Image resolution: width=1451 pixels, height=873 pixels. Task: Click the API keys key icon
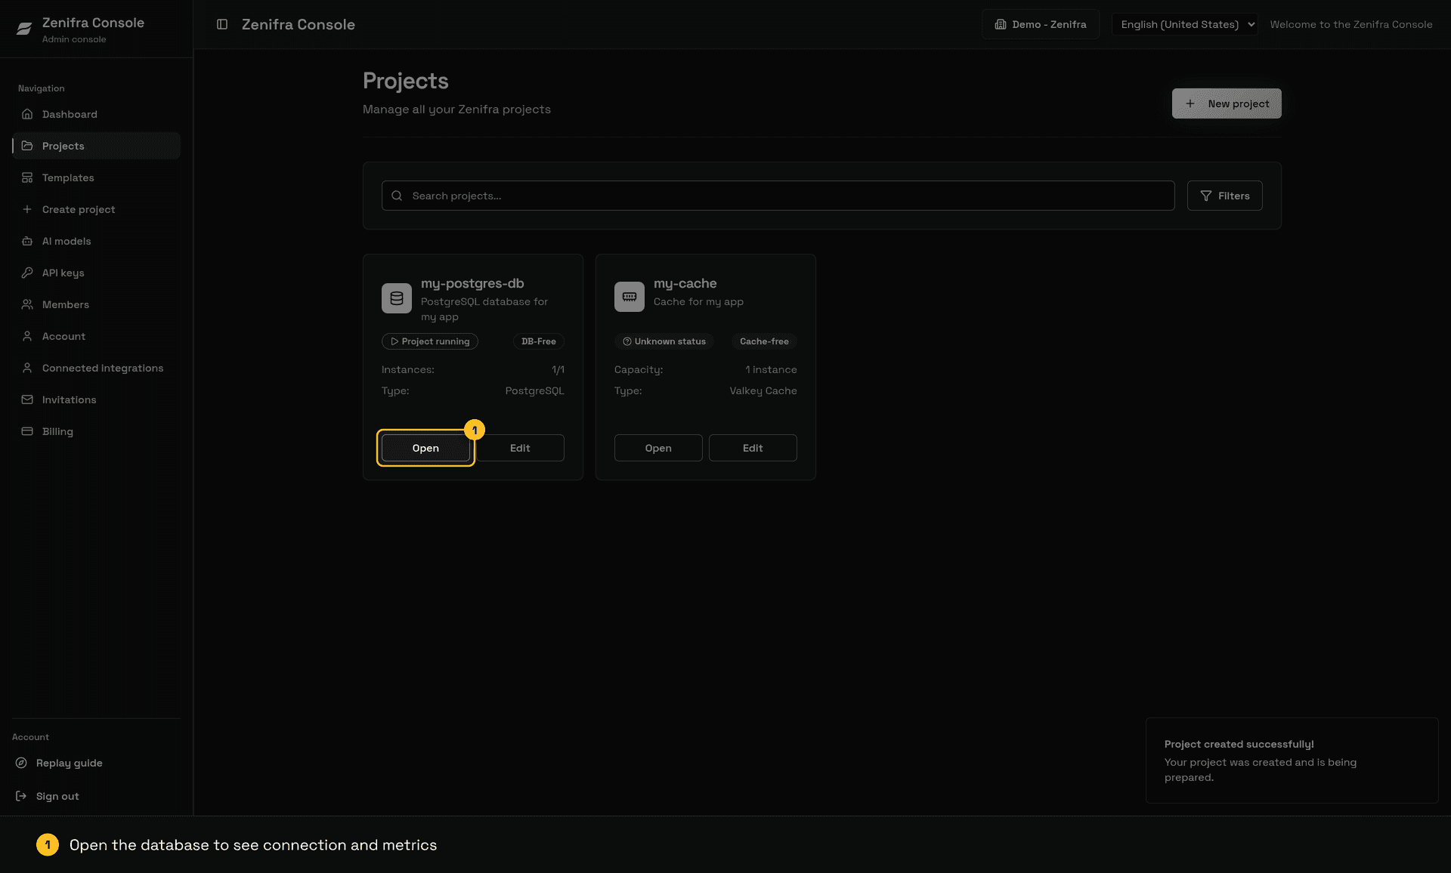click(27, 273)
